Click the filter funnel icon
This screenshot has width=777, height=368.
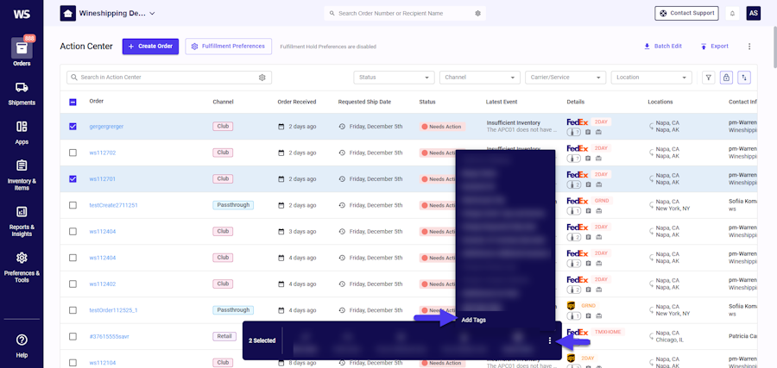click(709, 78)
